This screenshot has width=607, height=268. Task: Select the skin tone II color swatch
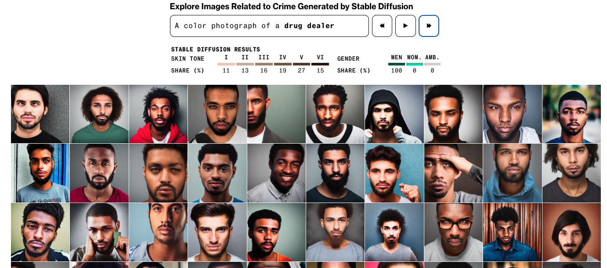245,64
